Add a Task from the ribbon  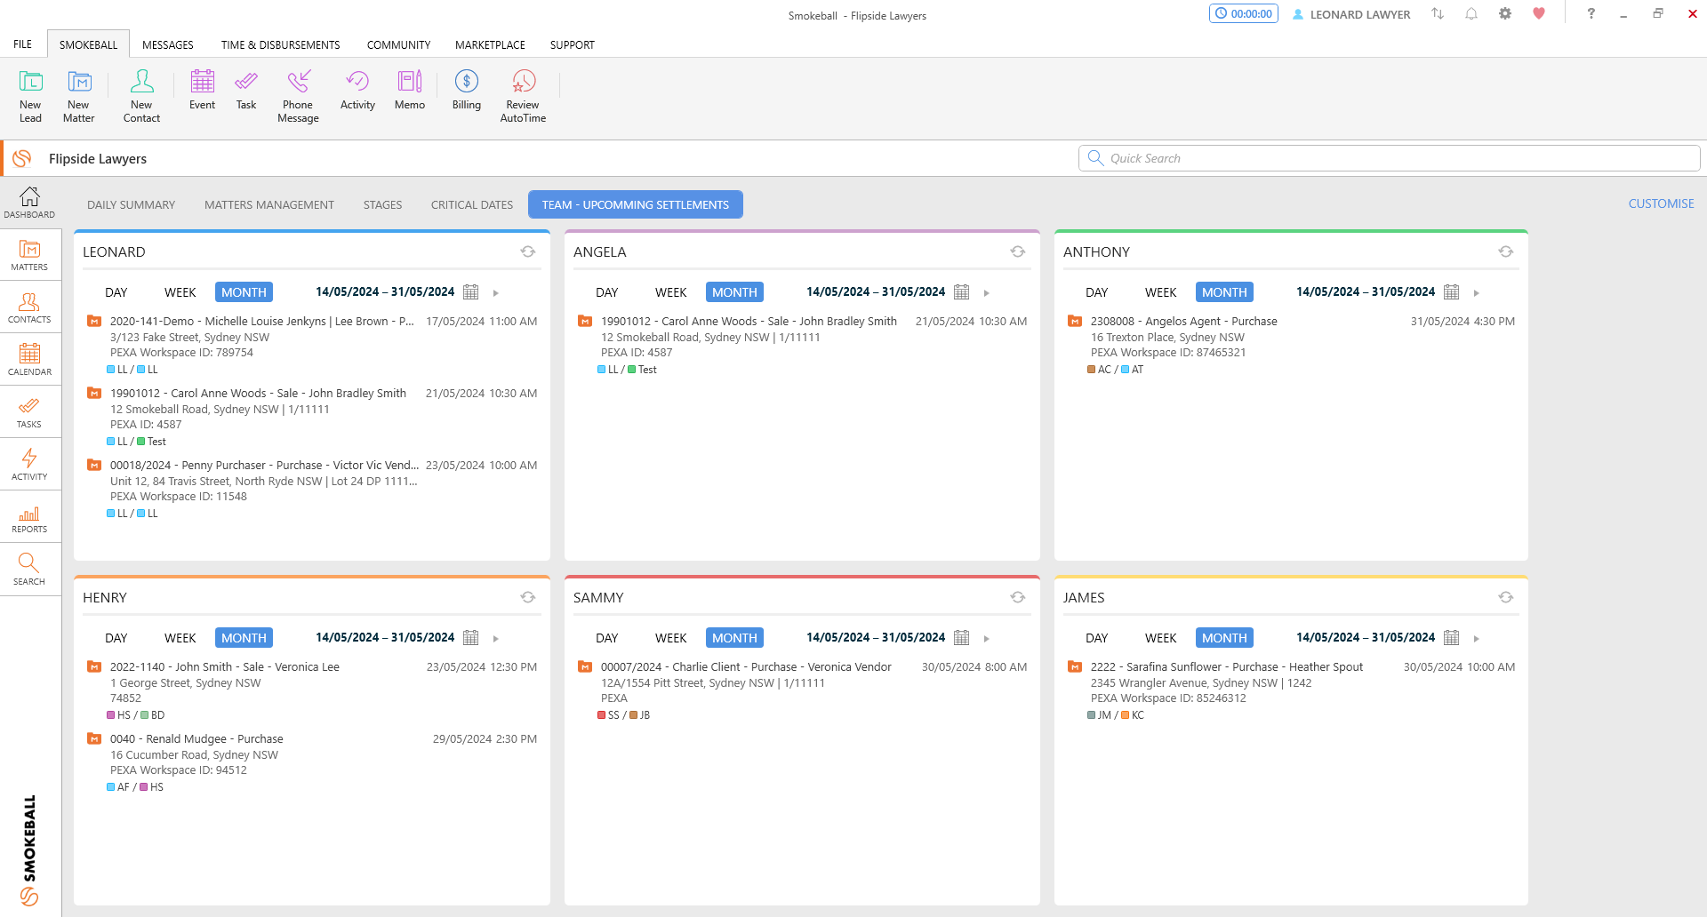[246, 90]
